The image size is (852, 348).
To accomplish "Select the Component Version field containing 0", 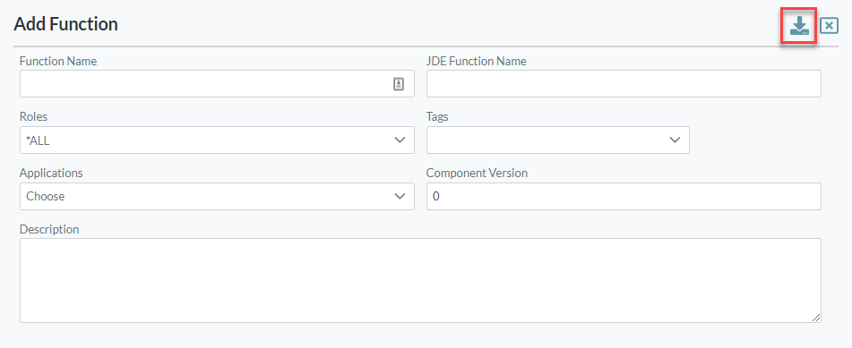I will tap(624, 196).
